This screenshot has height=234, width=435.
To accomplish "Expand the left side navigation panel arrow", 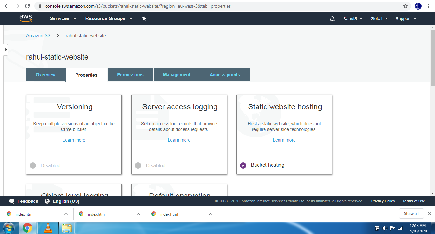I will click(x=6, y=50).
